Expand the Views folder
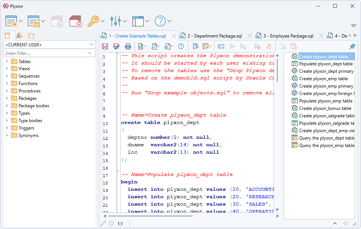361x229 pixels. [7, 68]
